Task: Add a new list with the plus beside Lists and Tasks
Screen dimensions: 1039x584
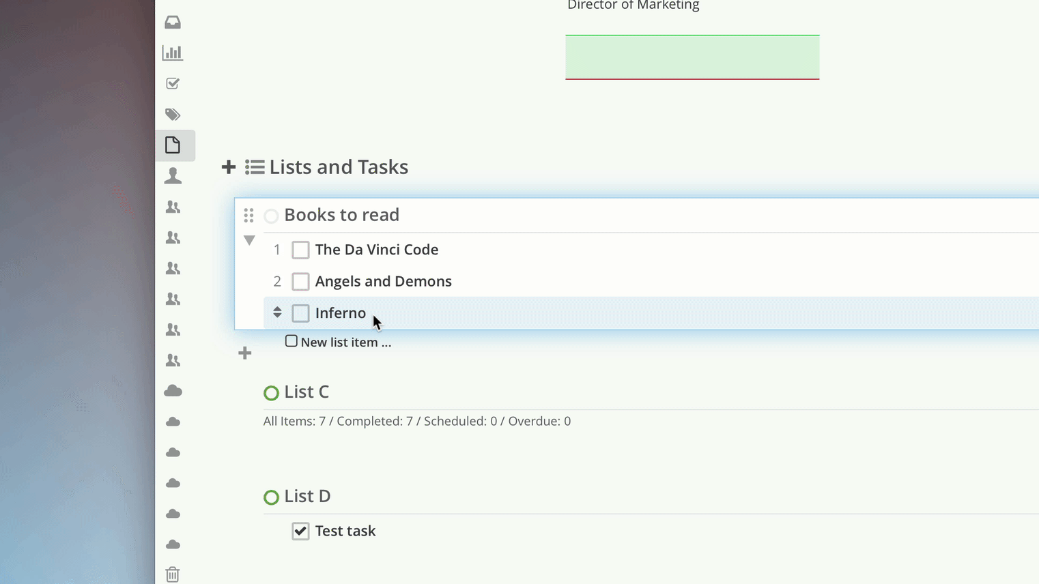Action: click(x=229, y=167)
